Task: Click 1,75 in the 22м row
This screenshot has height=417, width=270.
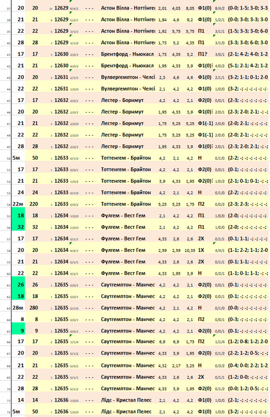Action: tap(190, 204)
